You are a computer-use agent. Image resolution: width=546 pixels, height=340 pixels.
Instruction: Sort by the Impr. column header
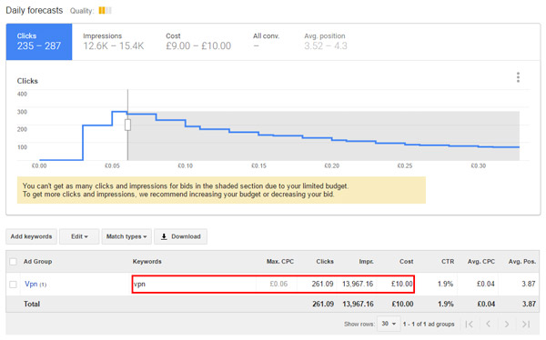[367, 261]
